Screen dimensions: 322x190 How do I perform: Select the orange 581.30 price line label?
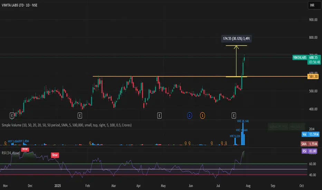pyautogui.click(x=313, y=77)
